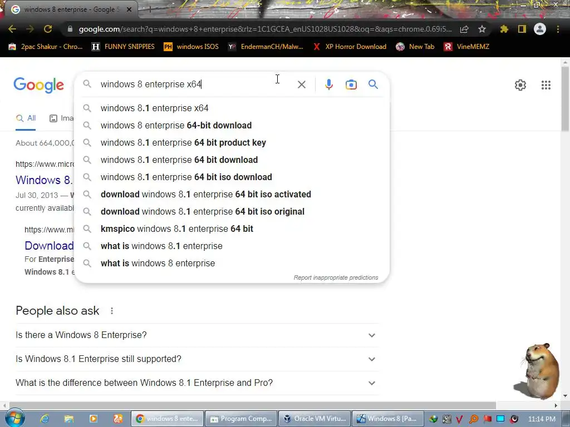Choose "what is windows 8.1 enterprise" suggestion
The image size is (570, 427).
232,246
